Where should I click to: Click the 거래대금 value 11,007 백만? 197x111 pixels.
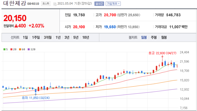[179, 27]
